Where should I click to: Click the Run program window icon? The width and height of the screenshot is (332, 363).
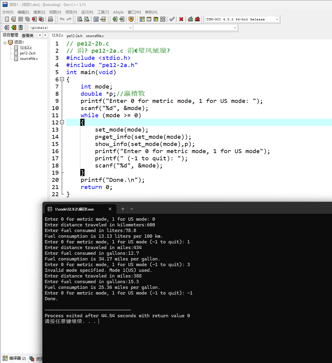(149, 19)
